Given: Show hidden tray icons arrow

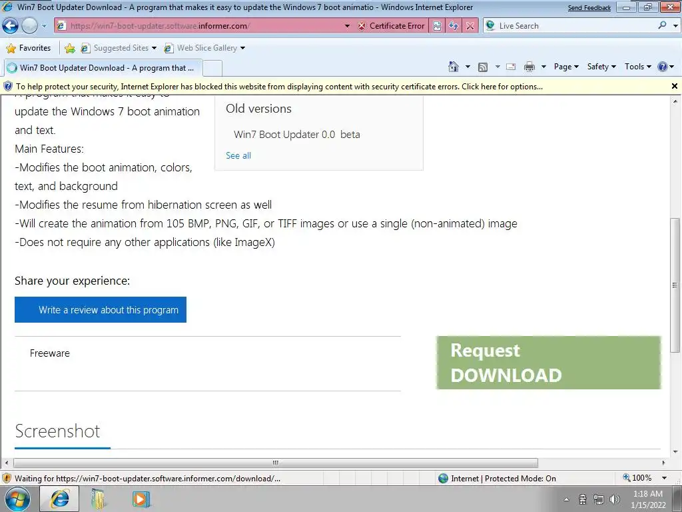Looking at the screenshot, I should 566,499.
